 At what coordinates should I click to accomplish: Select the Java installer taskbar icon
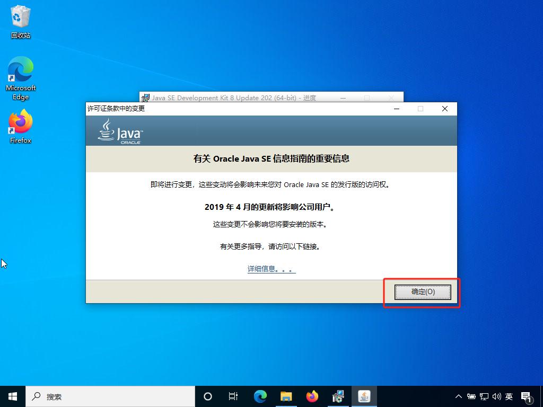click(364, 396)
